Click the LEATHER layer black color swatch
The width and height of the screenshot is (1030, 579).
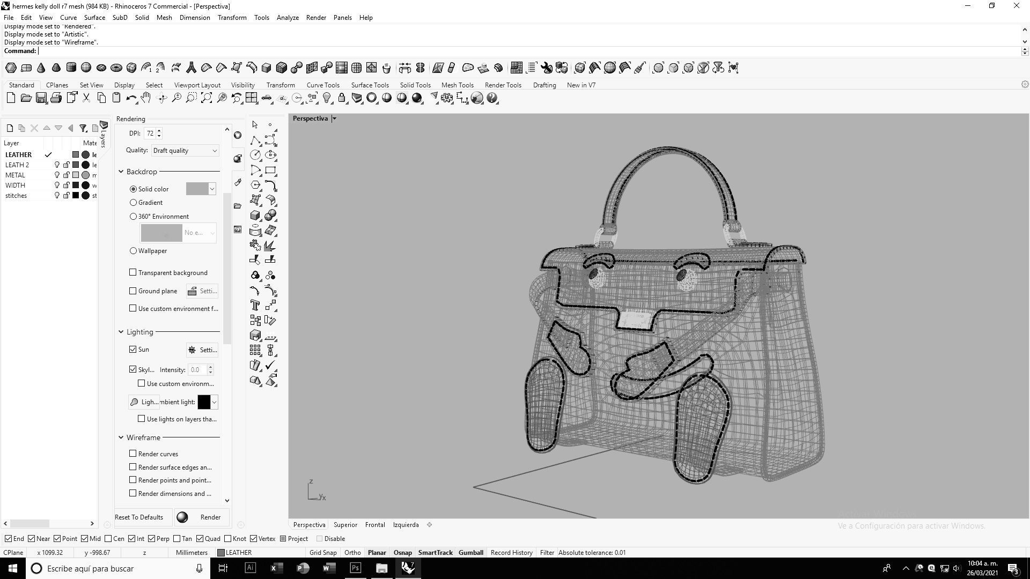coord(76,155)
